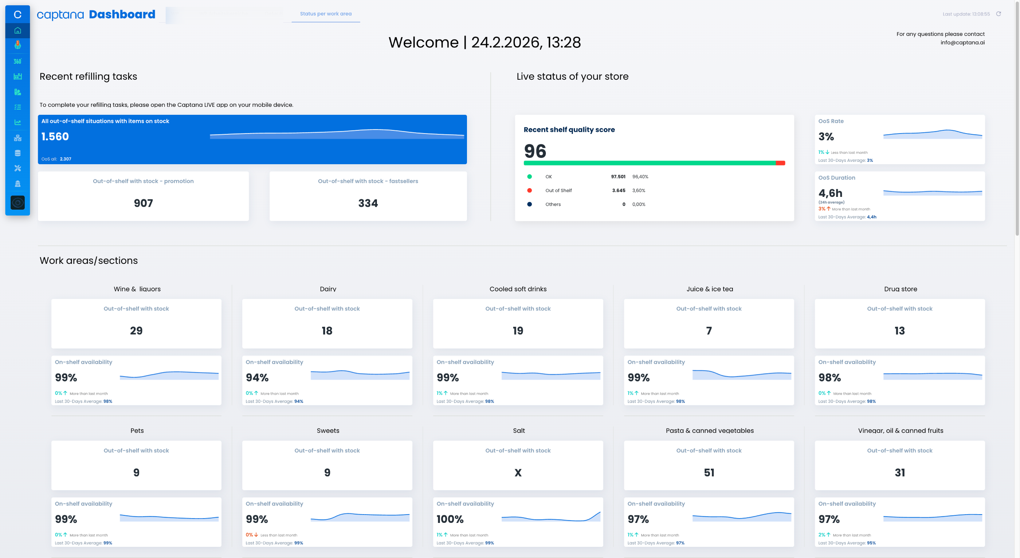Screen dimensions: 1020x558
Task: Click the page vertical scrollbar
Action: coord(1016,120)
